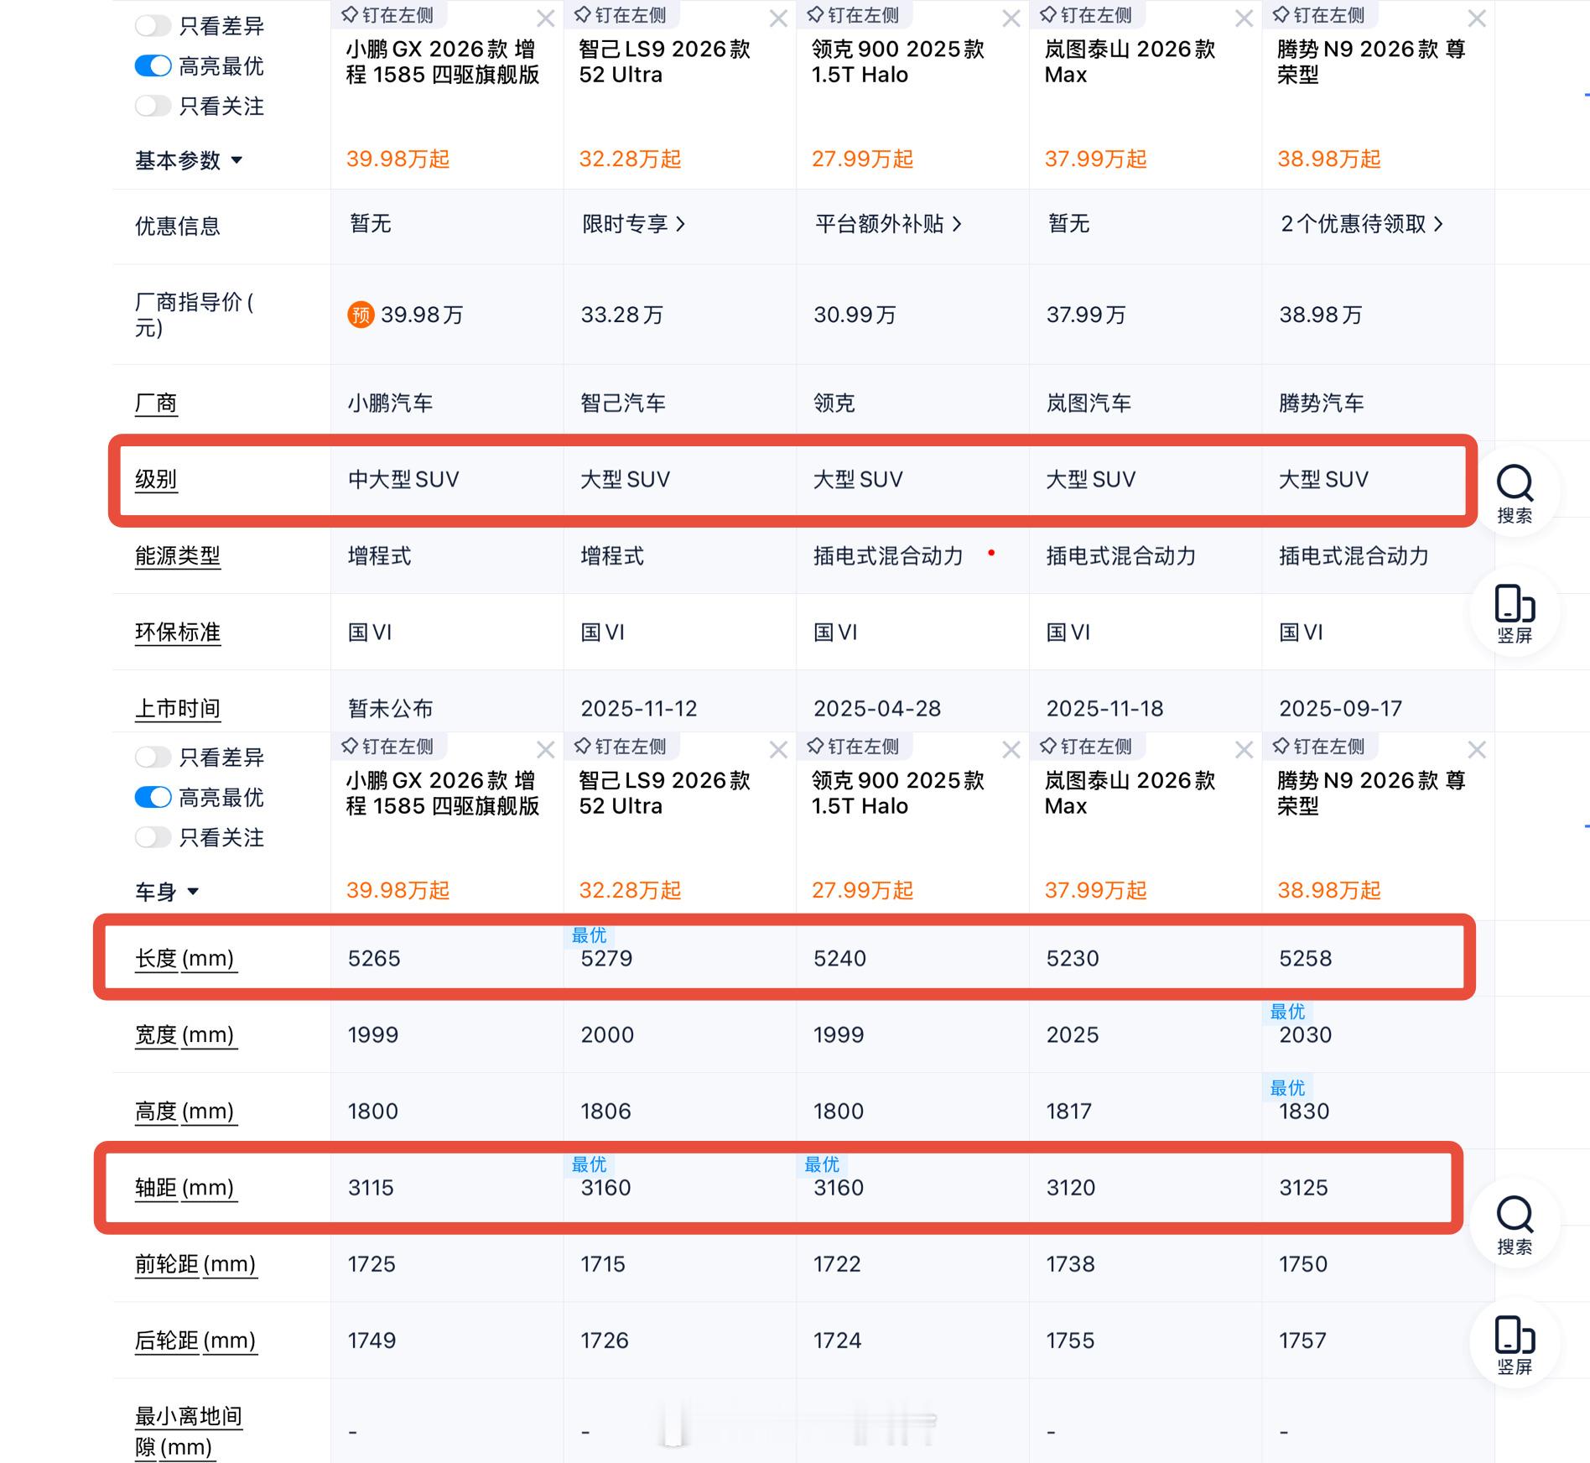
Task: Remove 领克 900 column via 车身 header X
Action: tap(1011, 750)
